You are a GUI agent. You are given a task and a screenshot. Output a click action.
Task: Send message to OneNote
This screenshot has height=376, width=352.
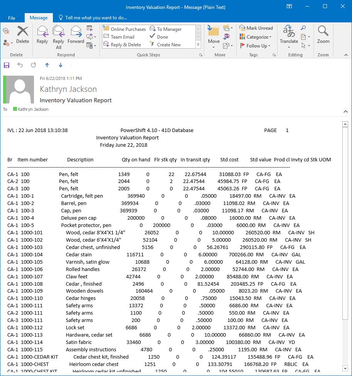(x=226, y=36)
